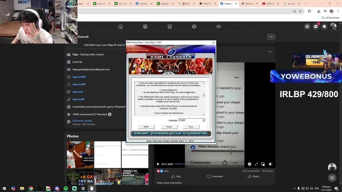Viewport: 342px width, 192px height.
Task: Open the launcher Language dropdown
Action: click(192, 120)
